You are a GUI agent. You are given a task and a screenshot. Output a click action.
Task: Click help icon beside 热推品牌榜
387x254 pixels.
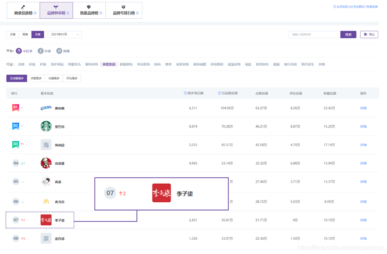click(x=101, y=13)
